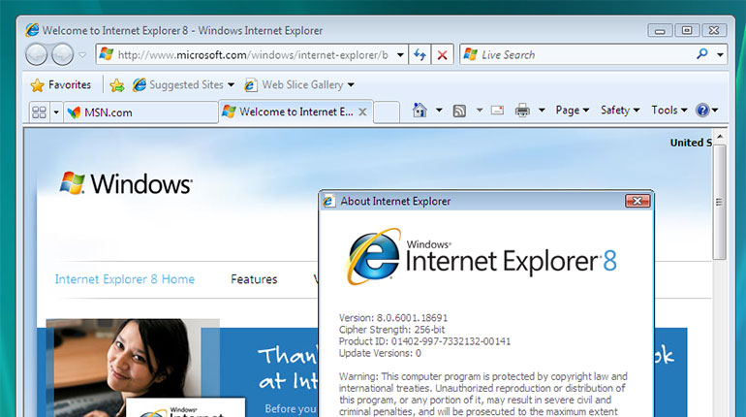Click the United States region text
This screenshot has height=417, width=746.
tap(691, 143)
